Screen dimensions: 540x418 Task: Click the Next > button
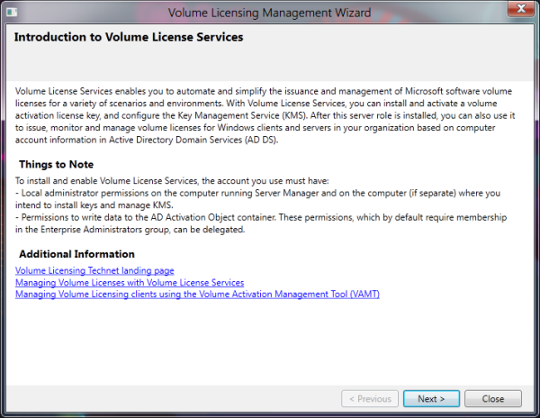[x=431, y=399]
